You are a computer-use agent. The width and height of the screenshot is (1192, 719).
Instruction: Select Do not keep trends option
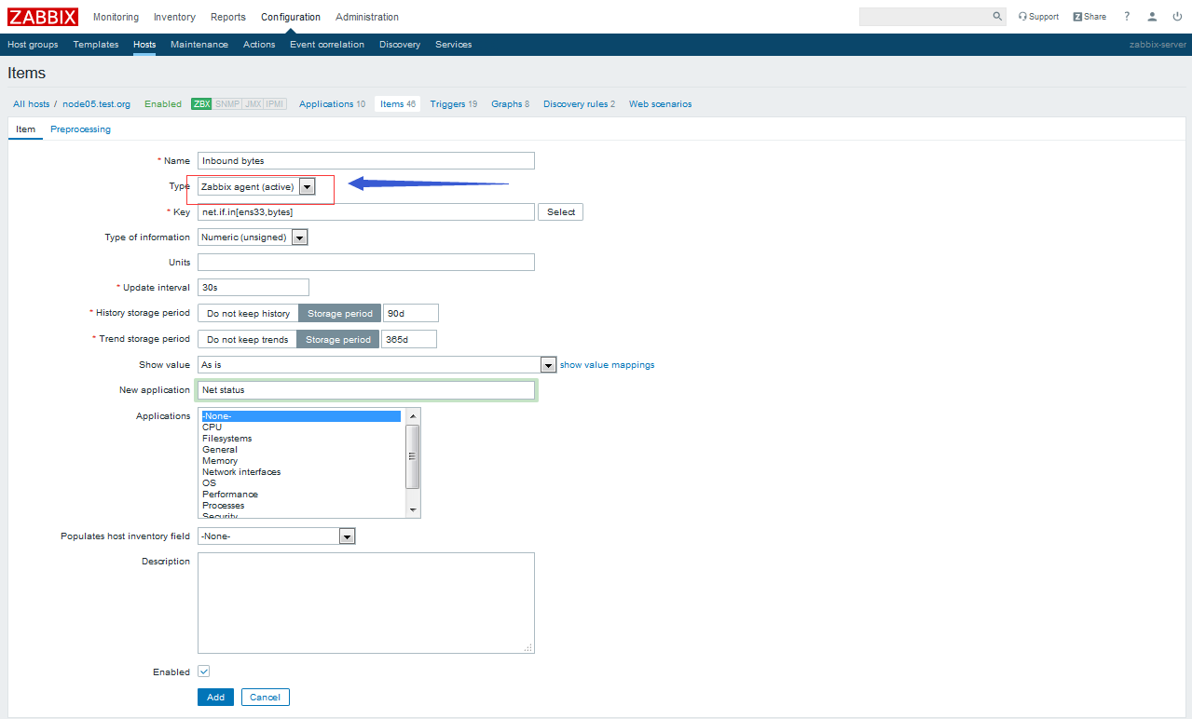246,338
